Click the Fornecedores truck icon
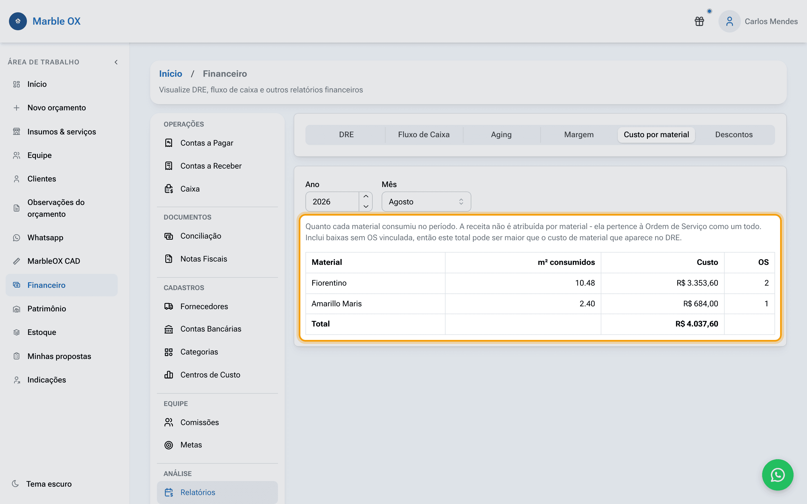The image size is (807, 504). point(169,306)
